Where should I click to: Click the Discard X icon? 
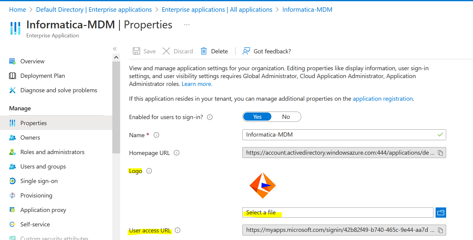point(166,51)
